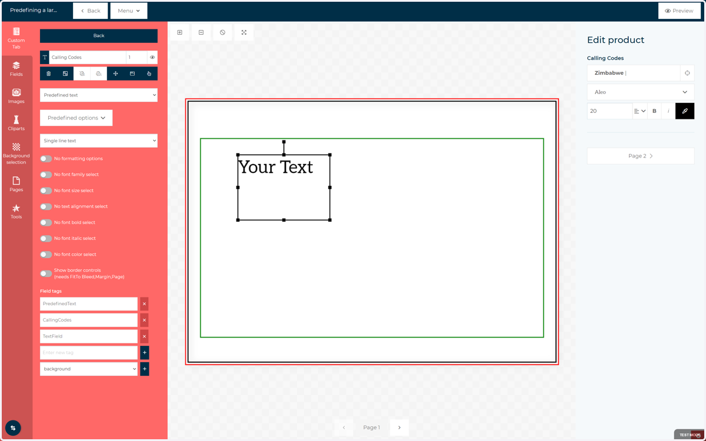Toggle No font family select switch
Viewport: 706px width, 441px height.
(x=46, y=175)
